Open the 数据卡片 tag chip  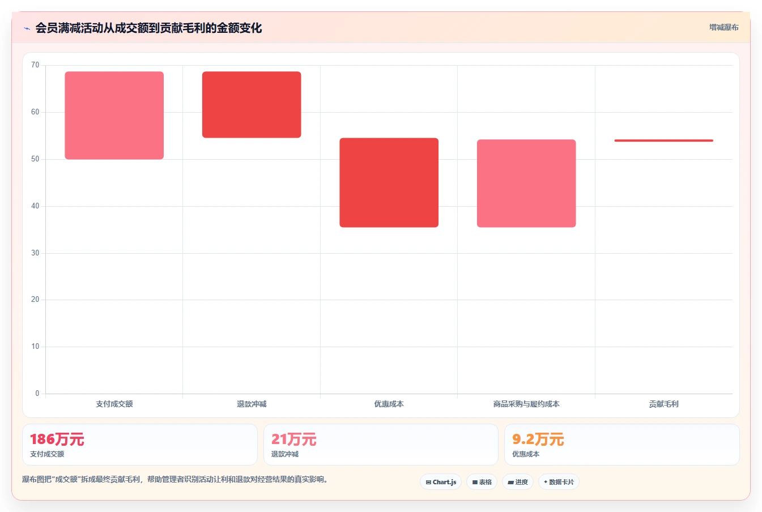pyautogui.click(x=559, y=482)
